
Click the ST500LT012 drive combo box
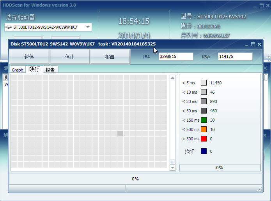point(48,27)
